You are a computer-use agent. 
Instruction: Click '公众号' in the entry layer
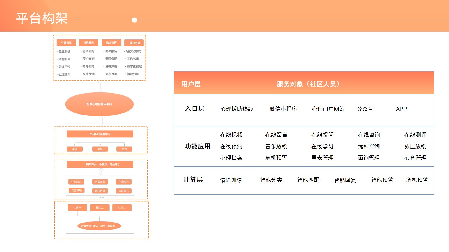(365, 109)
